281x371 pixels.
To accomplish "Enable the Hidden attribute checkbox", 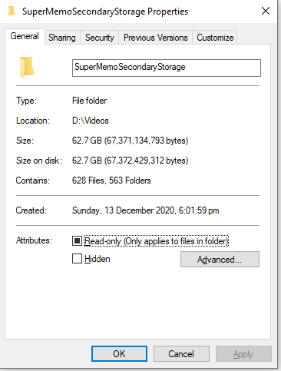I will pos(77,259).
